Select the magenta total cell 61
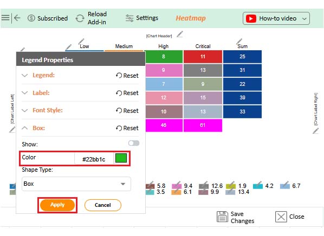 (x=203, y=125)
